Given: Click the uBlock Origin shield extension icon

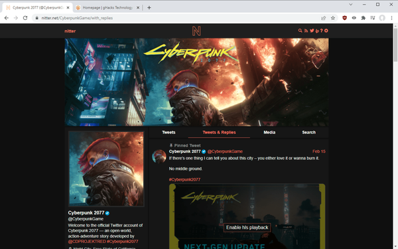Looking at the screenshot, I should (x=344, y=18).
